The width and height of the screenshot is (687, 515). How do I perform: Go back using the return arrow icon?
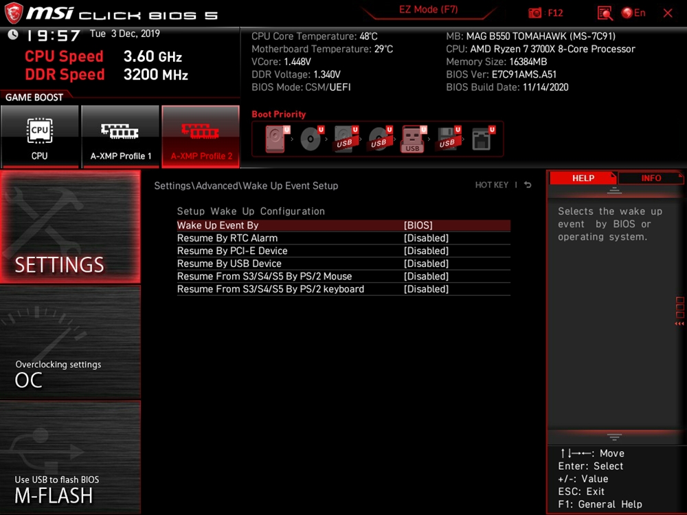pyautogui.click(x=528, y=185)
